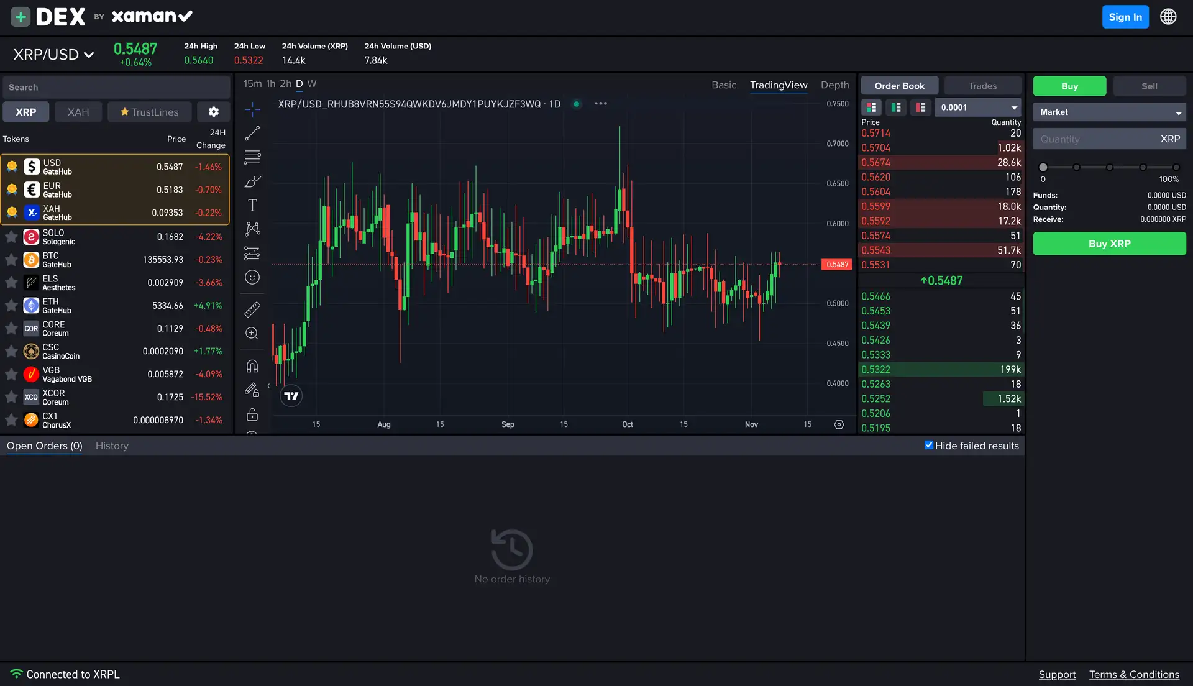Switch to the Trades tab
1193x686 pixels.
(982, 86)
